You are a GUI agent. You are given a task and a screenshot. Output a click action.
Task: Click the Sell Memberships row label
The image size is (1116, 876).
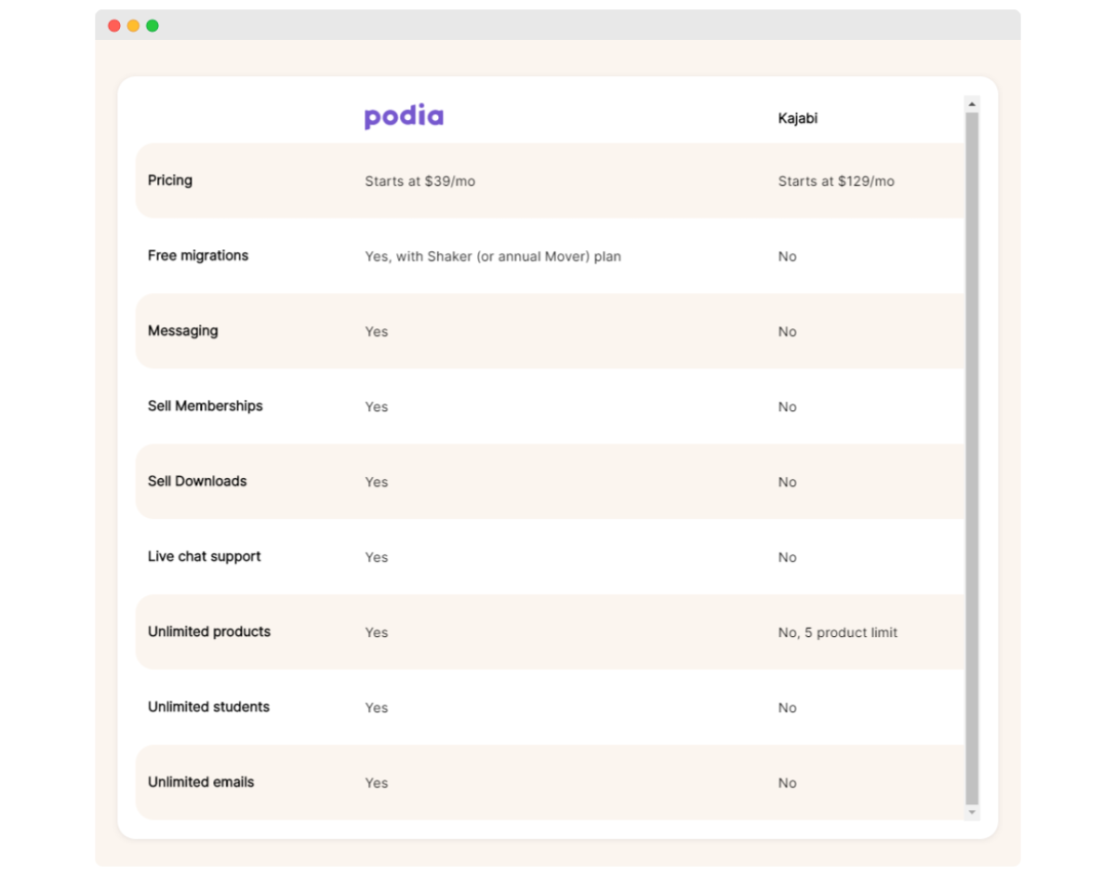tap(206, 406)
